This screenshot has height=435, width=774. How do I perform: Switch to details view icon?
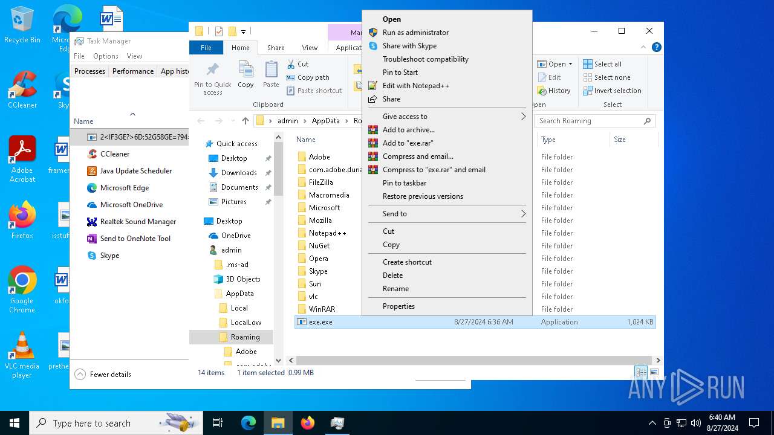pyautogui.click(x=641, y=373)
